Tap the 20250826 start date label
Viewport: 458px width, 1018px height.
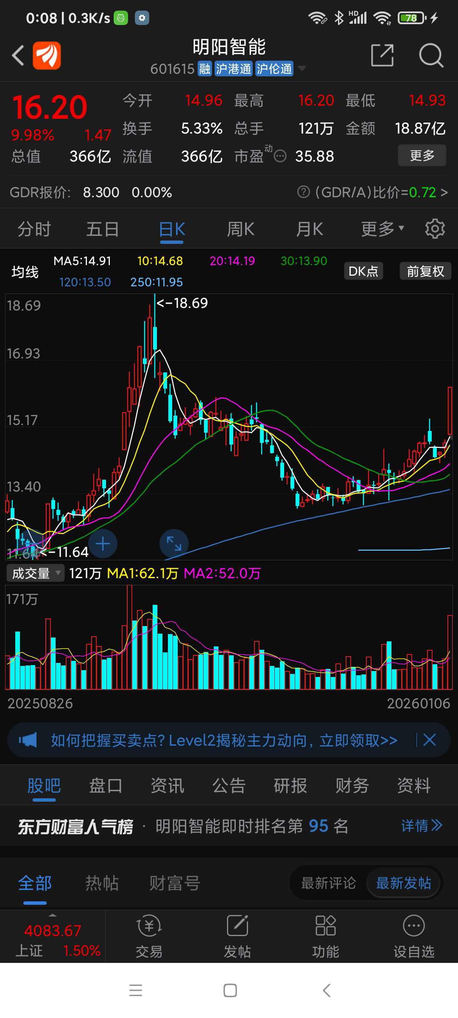(40, 703)
